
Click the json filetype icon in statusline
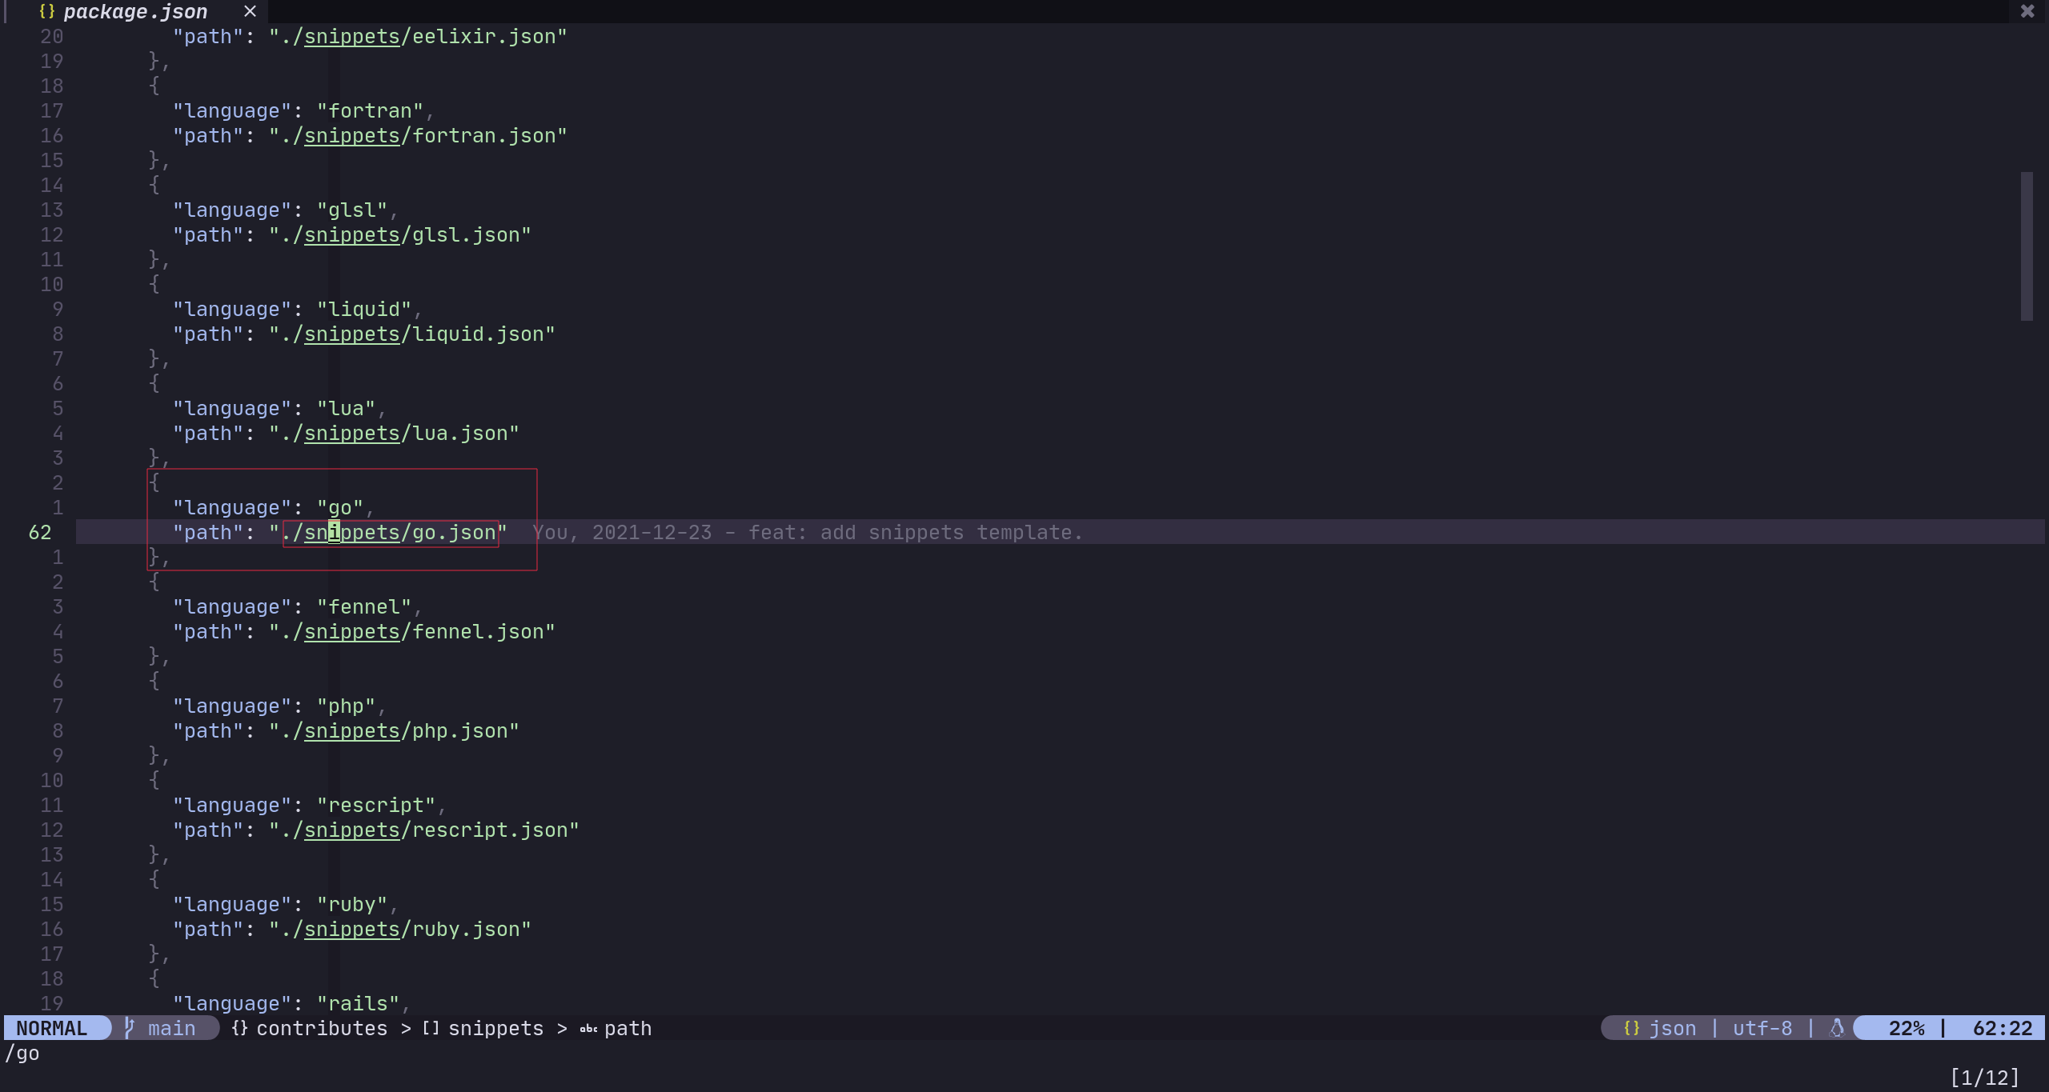tap(1631, 1028)
